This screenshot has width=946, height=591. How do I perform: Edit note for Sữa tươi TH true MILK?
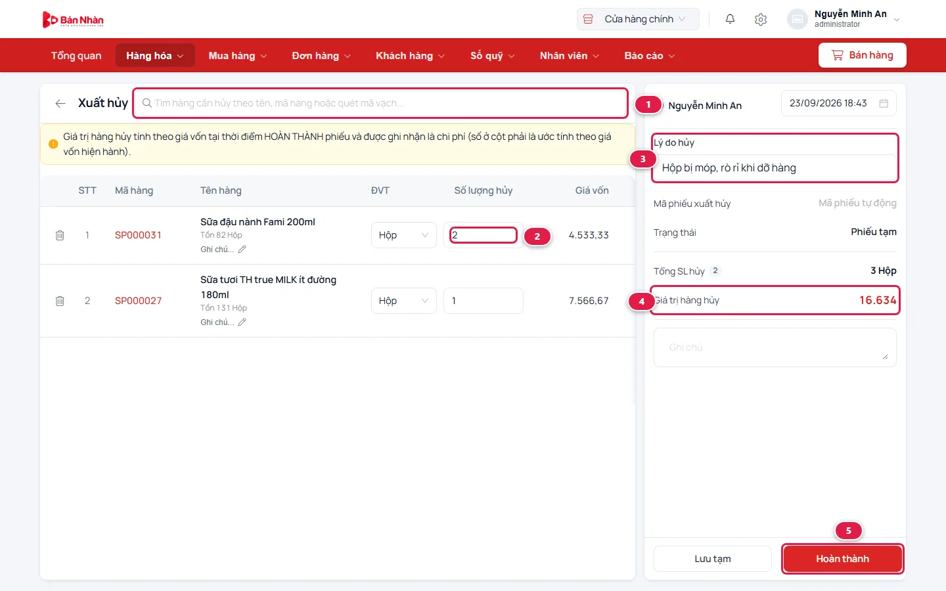tap(242, 322)
